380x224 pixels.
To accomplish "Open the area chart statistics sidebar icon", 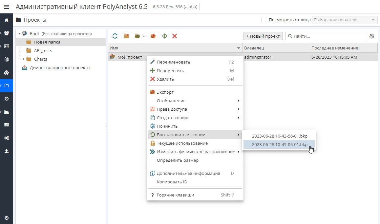I will [x=7, y=112].
